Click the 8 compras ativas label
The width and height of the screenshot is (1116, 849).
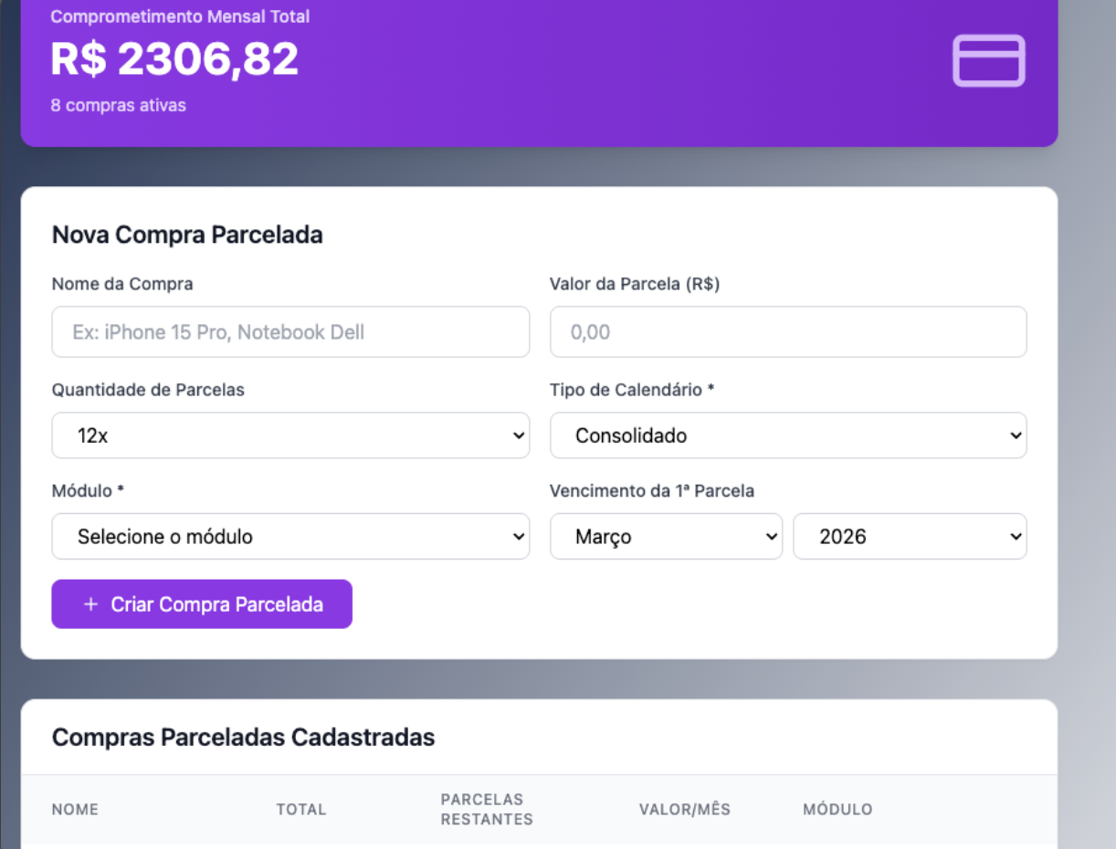[x=118, y=105]
